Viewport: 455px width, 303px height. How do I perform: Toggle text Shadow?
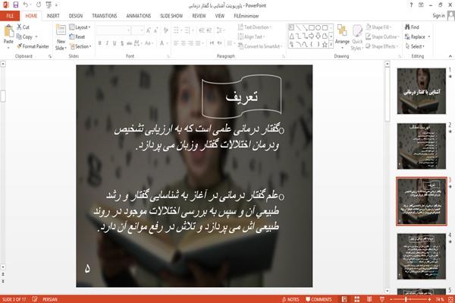(122, 43)
